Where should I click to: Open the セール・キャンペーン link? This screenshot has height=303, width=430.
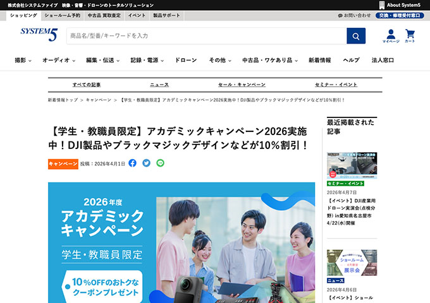[242, 85]
